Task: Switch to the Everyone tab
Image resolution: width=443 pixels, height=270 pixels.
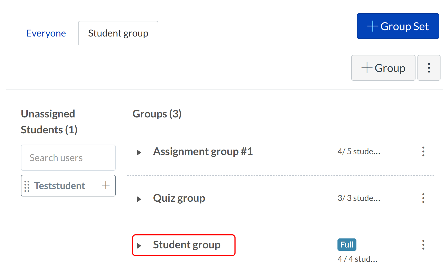Action: click(x=46, y=33)
